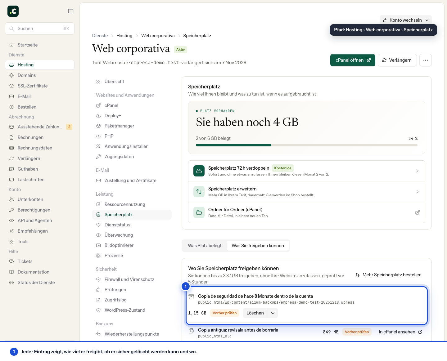Open Hosting in the main sidebar
This screenshot has width=447, height=361.
coord(40,65)
